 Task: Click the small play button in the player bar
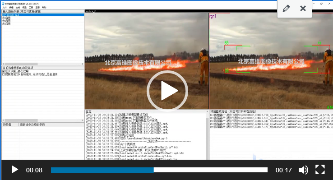click(14, 170)
